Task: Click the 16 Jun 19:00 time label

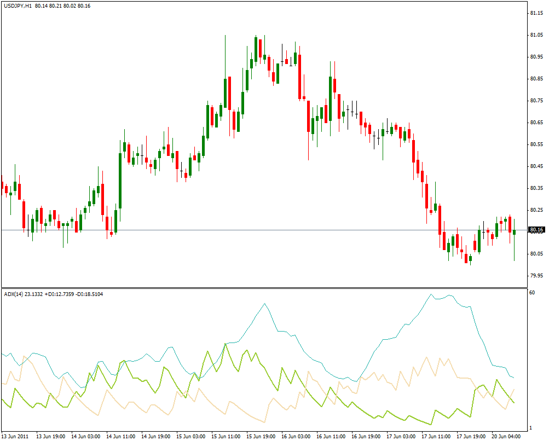Action: click(x=366, y=437)
